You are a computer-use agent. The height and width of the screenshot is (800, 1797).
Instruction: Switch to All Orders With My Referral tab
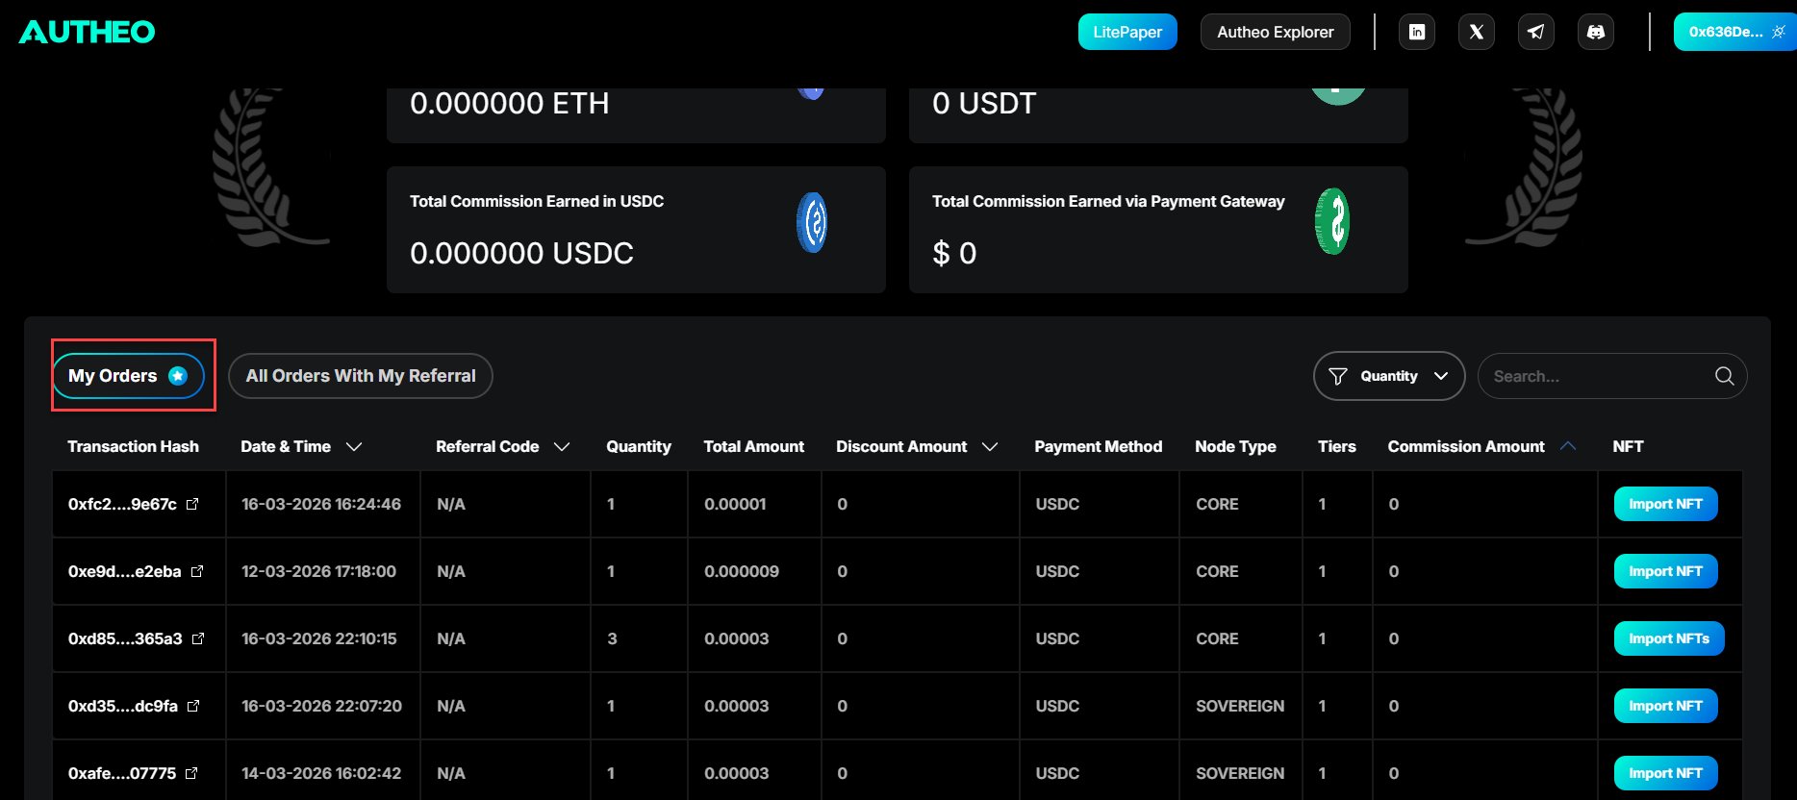click(361, 376)
